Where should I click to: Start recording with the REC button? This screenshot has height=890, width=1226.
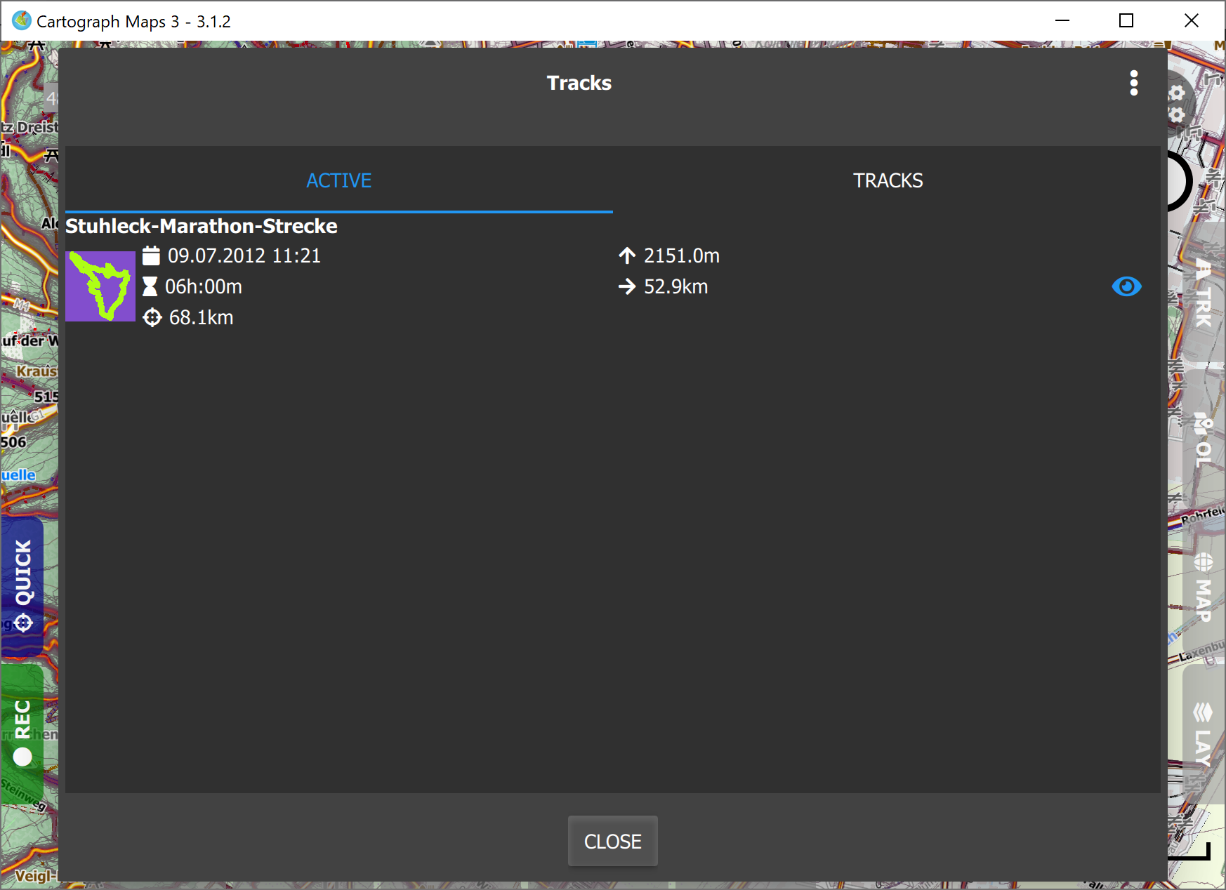(22, 731)
